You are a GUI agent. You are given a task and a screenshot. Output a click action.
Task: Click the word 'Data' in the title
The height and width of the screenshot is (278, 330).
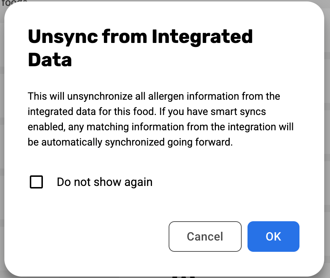(50, 60)
